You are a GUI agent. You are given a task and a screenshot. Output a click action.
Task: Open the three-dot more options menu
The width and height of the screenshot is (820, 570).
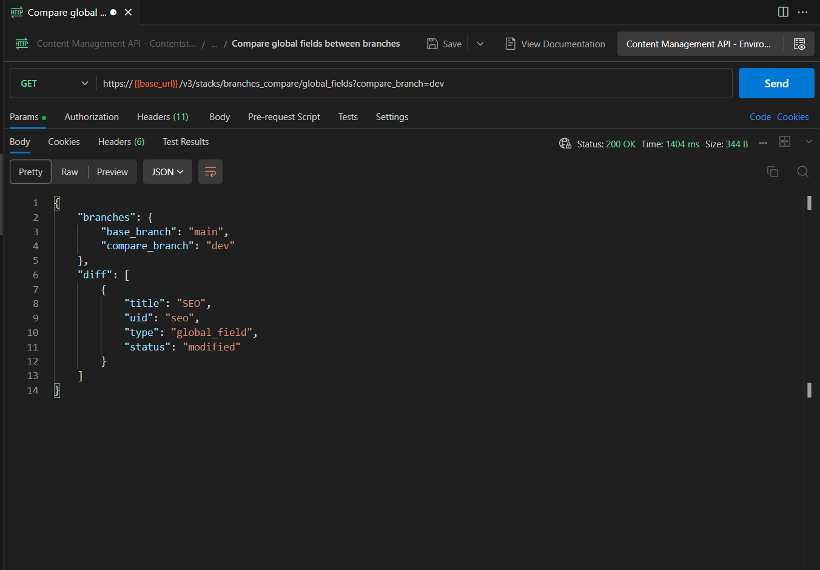pos(802,12)
